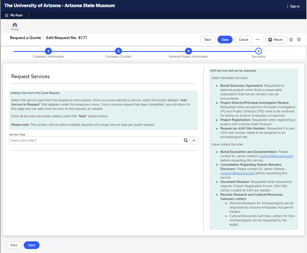Screen dimensions: 307x253
Task: Go to Home via house icon
Action: point(15,25)
